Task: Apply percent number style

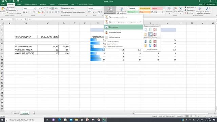Action: click(x=93, y=12)
